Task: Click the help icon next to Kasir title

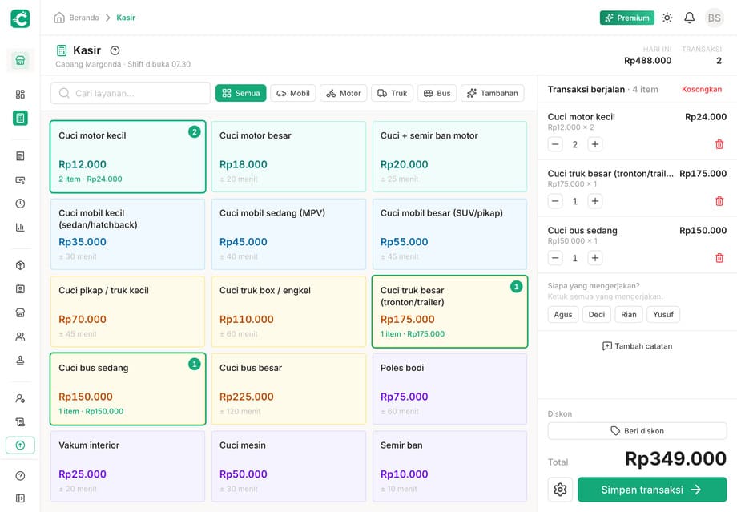Action: [115, 50]
